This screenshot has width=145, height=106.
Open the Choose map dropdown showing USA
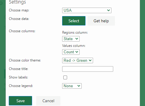tap(87, 10)
